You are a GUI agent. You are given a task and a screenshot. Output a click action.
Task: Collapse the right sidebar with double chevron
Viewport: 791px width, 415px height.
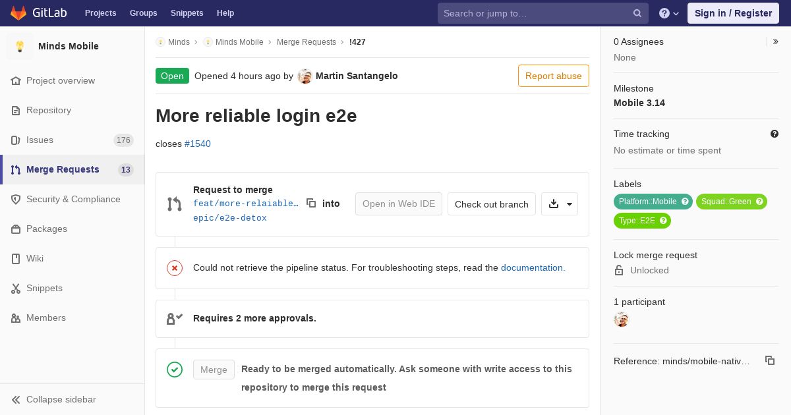[775, 41]
